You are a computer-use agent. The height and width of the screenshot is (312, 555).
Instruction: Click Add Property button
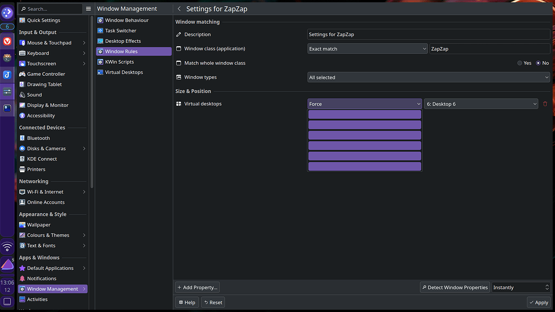(197, 288)
